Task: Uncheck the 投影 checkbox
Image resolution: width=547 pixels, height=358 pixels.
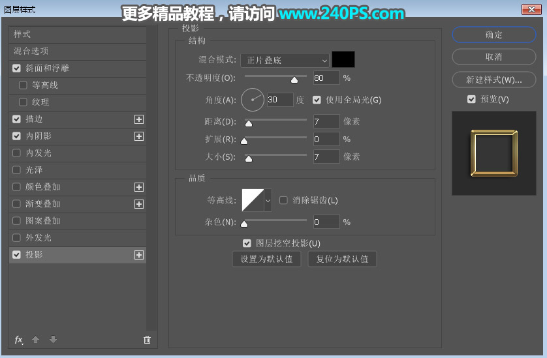Action: pos(16,255)
